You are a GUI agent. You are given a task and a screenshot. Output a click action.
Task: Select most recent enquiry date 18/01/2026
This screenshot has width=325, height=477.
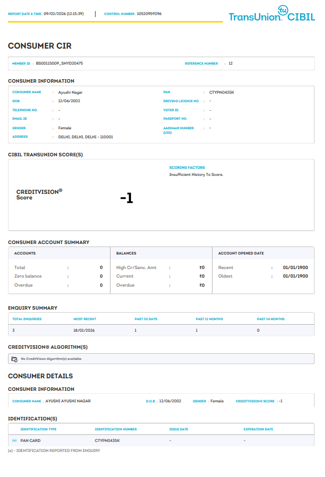tap(84, 330)
